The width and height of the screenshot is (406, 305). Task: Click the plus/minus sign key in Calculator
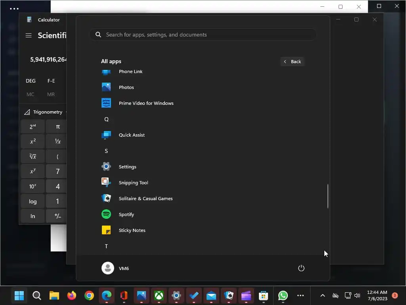pos(56,216)
